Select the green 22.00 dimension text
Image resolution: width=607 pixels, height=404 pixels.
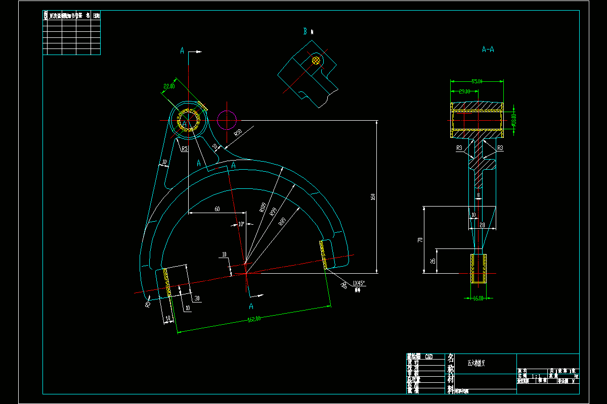pos(169,86)
